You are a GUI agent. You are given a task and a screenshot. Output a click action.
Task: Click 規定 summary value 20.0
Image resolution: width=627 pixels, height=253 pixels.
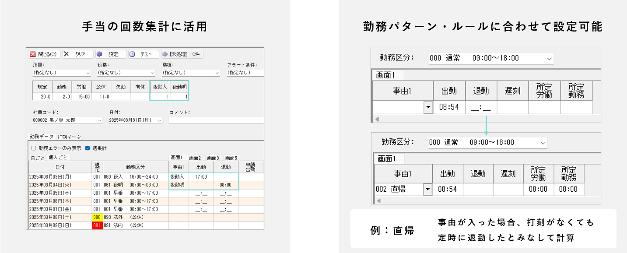point(42,97)
